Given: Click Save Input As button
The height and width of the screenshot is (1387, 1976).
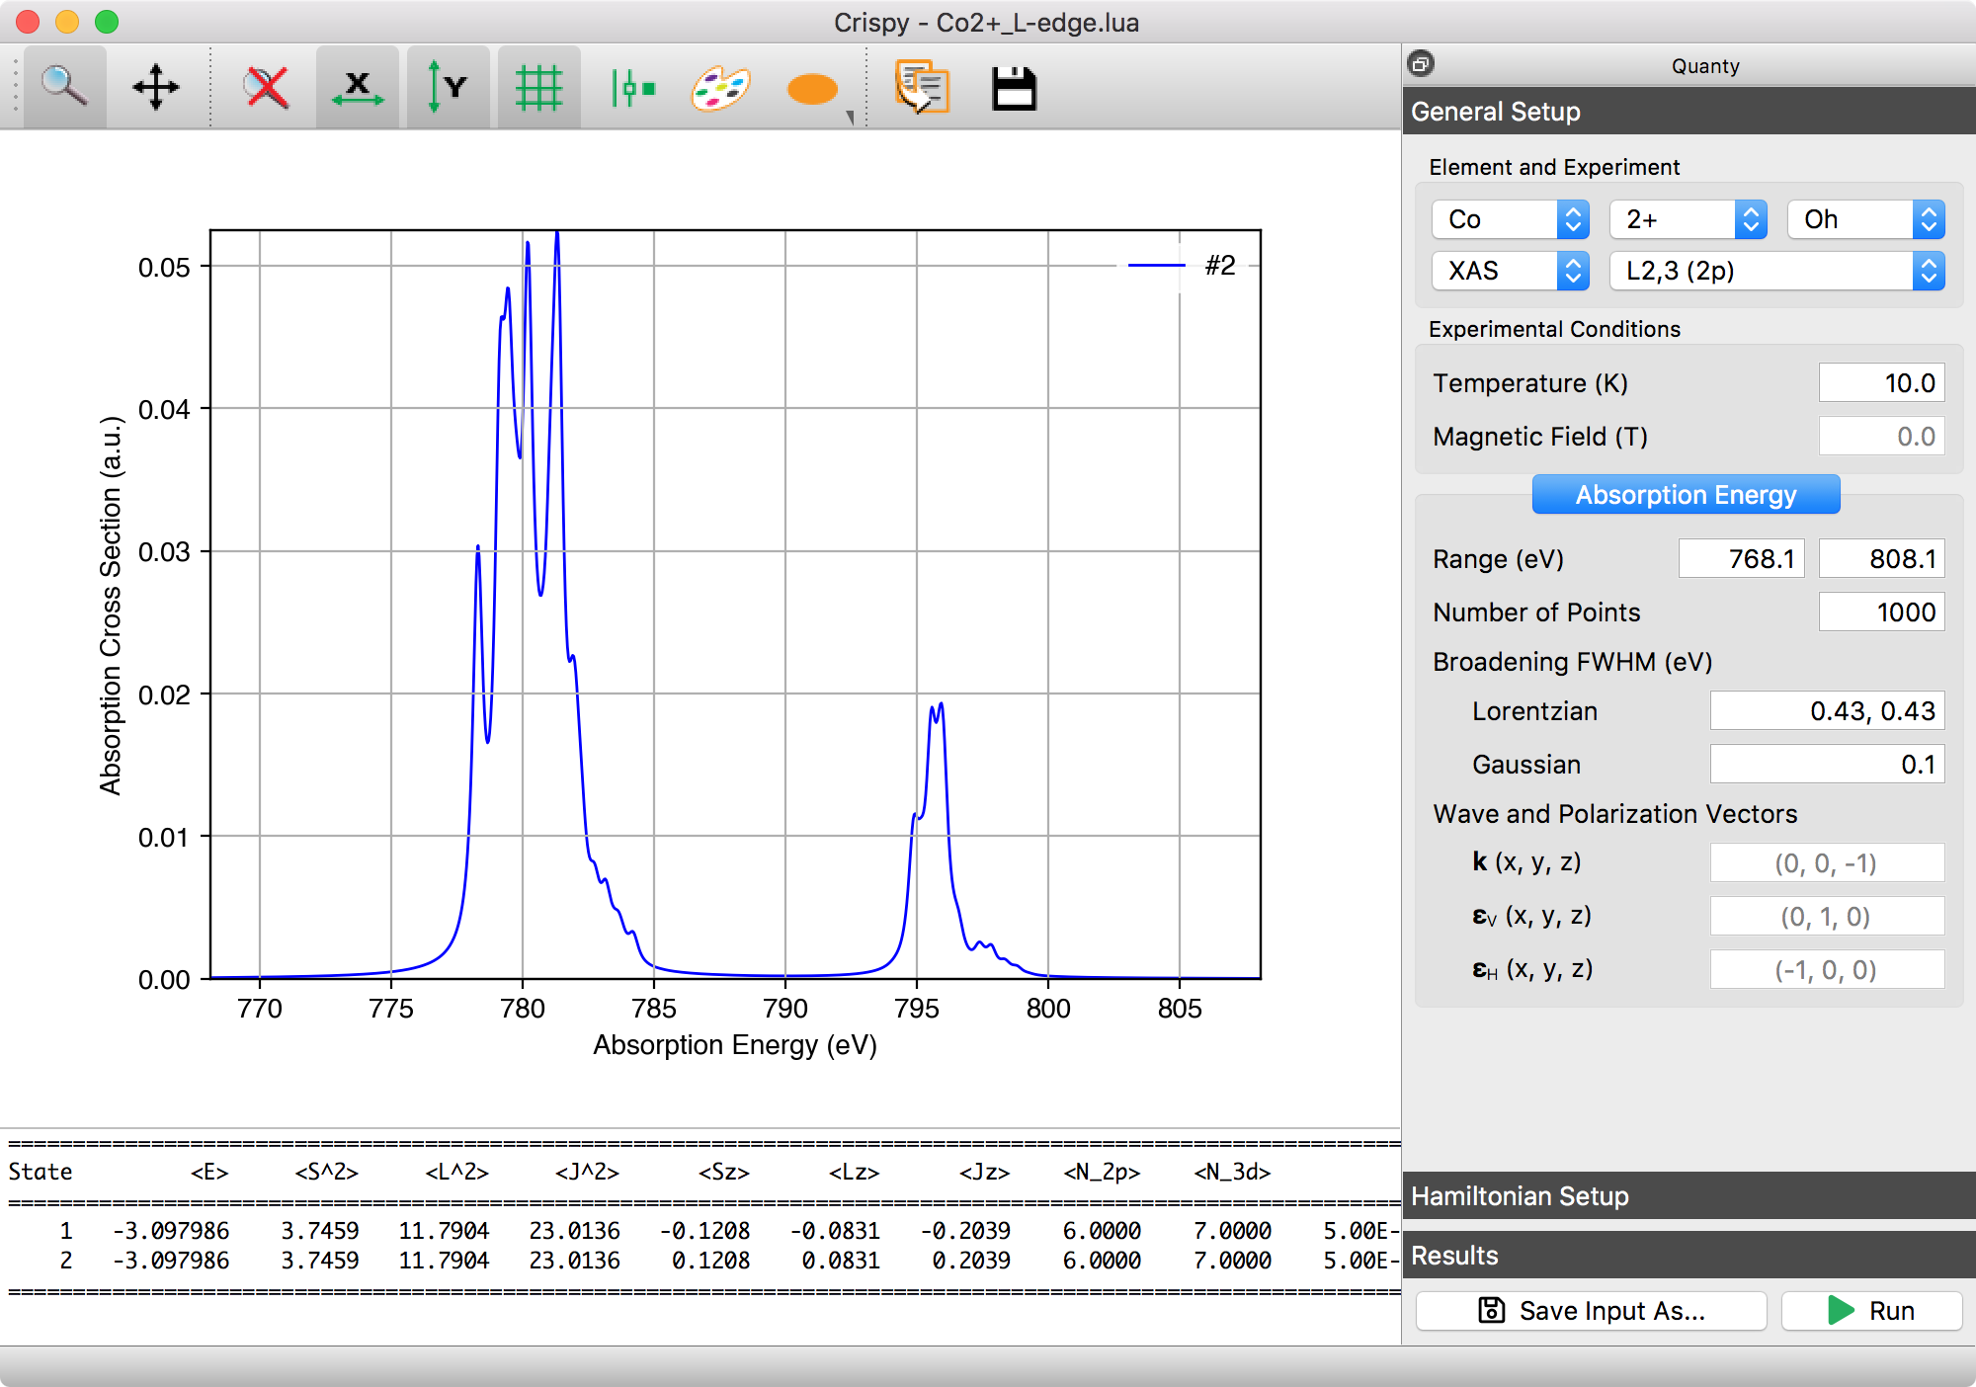Looking at the screenshot, I should click(1591, 1311).
